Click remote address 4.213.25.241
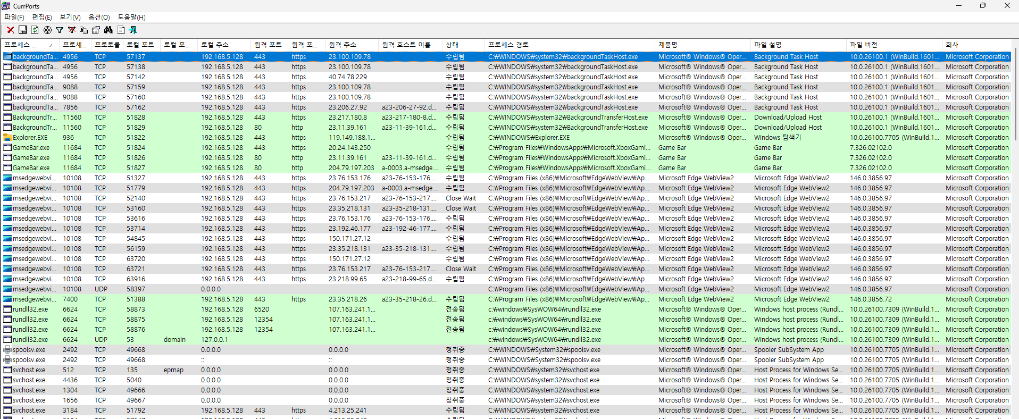This screenshot has height=419, width=1019. 347,410
